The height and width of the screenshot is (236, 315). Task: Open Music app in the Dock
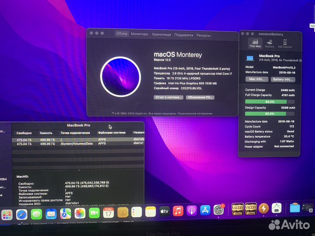[178, 211]
